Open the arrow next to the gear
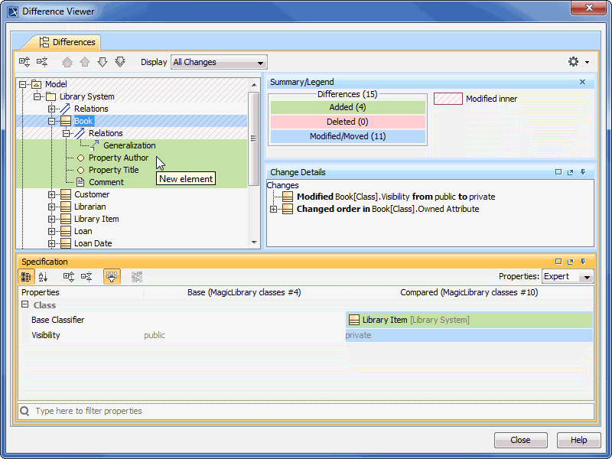Image resolution: width=612 pixels, height=459 pixels. tap(587, 62)
